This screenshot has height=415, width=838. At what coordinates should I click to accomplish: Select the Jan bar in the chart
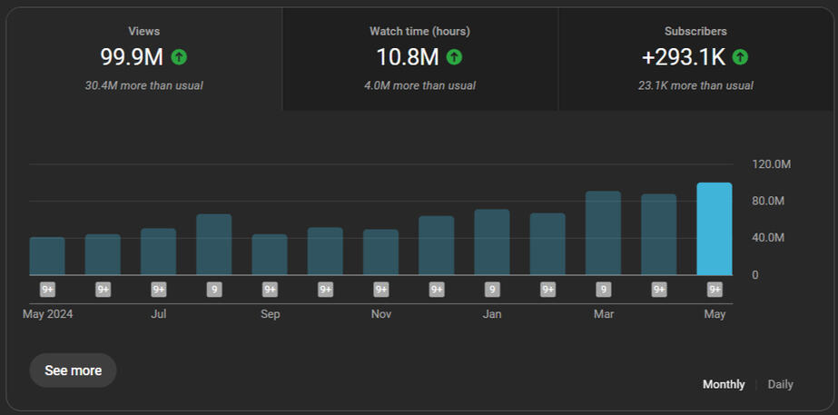492,242
